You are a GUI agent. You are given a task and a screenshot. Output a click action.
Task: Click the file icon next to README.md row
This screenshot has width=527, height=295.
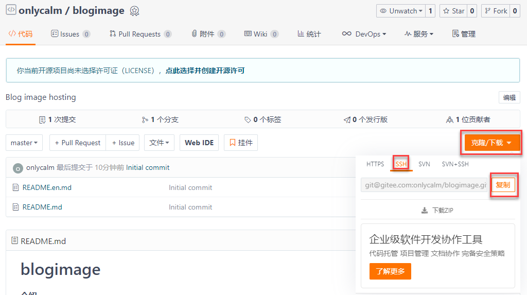(x=15, y=207)
